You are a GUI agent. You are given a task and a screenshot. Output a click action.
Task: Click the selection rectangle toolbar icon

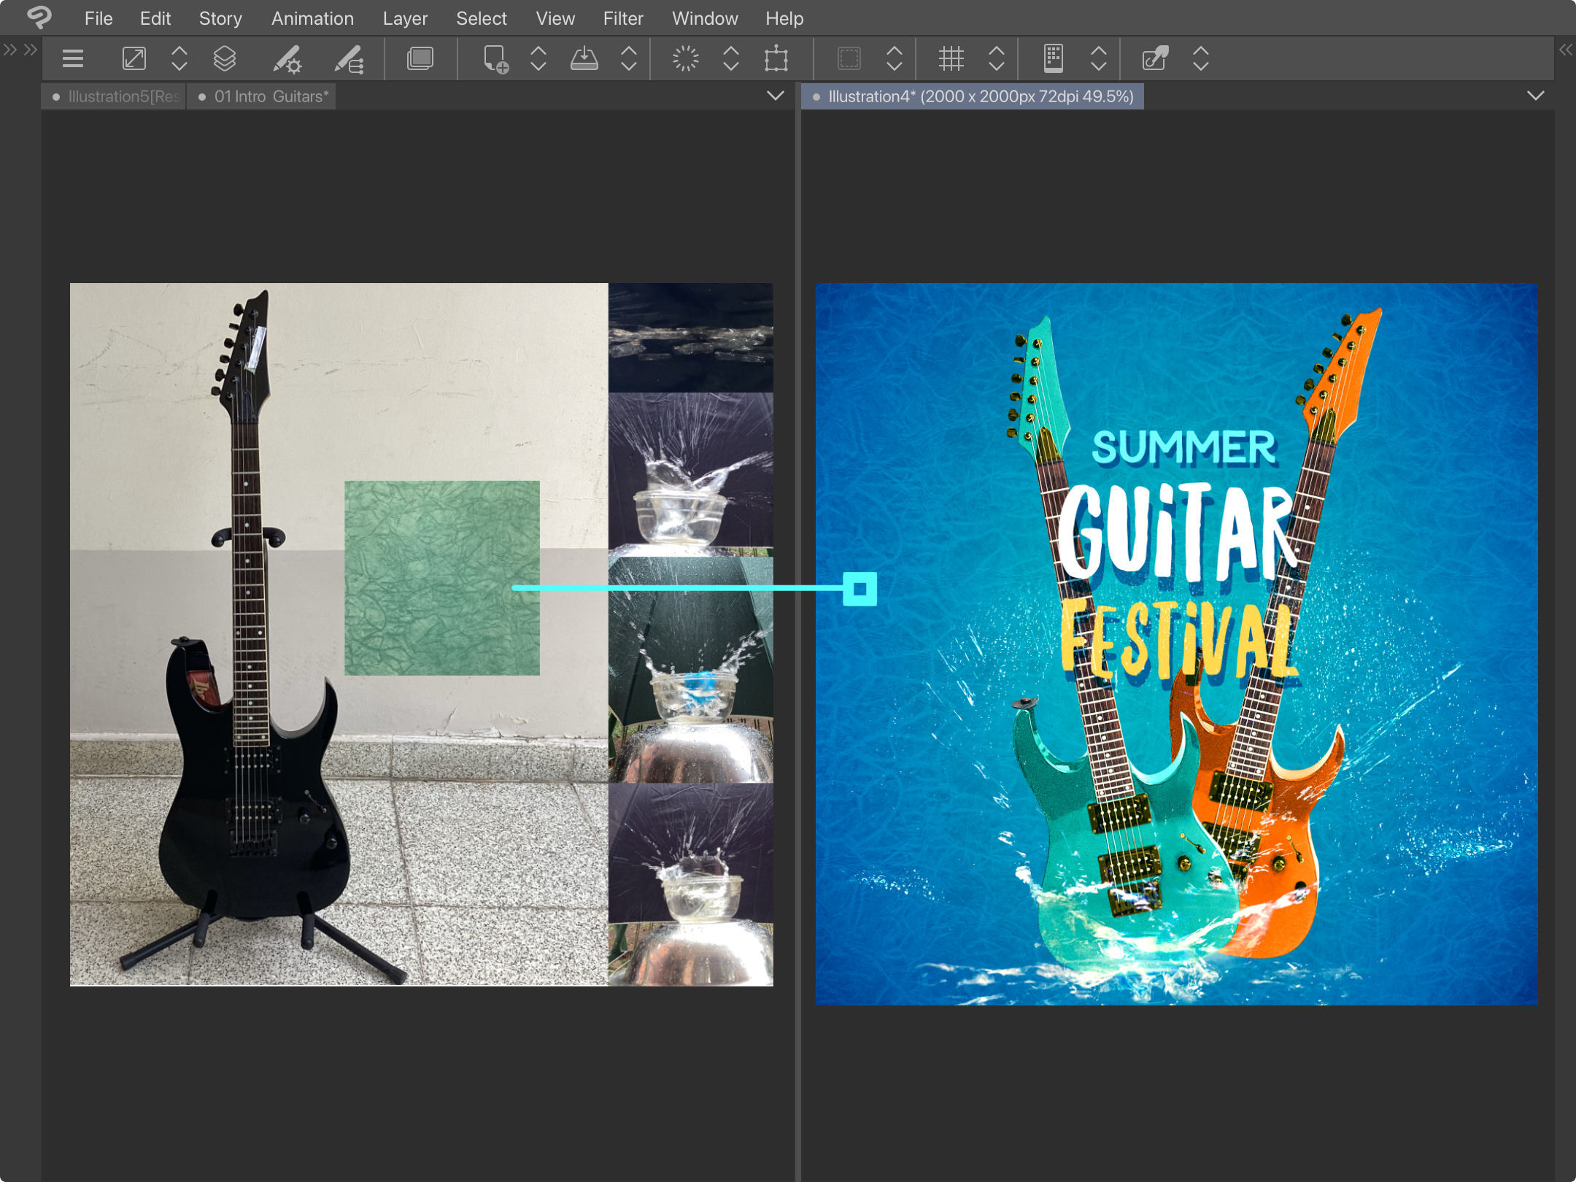(850, 58)
